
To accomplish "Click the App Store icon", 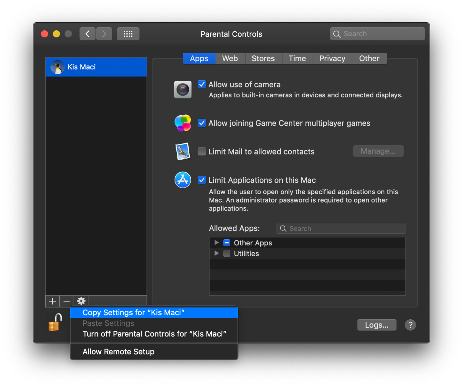I will click(x=183, y=180).
